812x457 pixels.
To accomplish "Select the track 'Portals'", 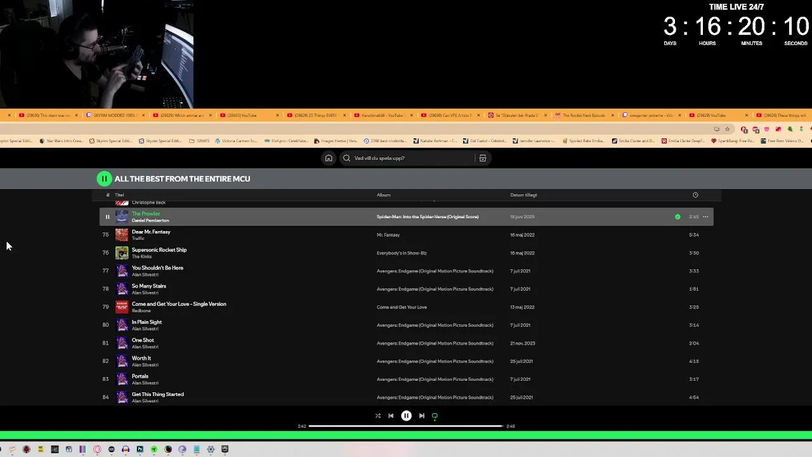I will (x=140, y=376).
